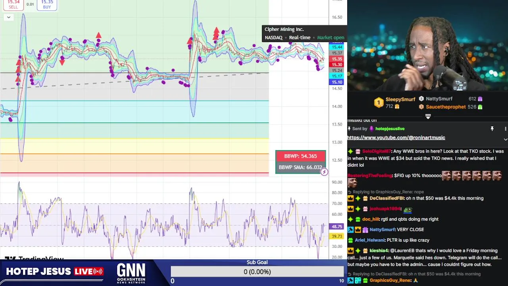Viewport: 508px width, 286px height.
Task: Click the crown badge beside DeClassifiedFBI
Action: (x=350, y=198)
